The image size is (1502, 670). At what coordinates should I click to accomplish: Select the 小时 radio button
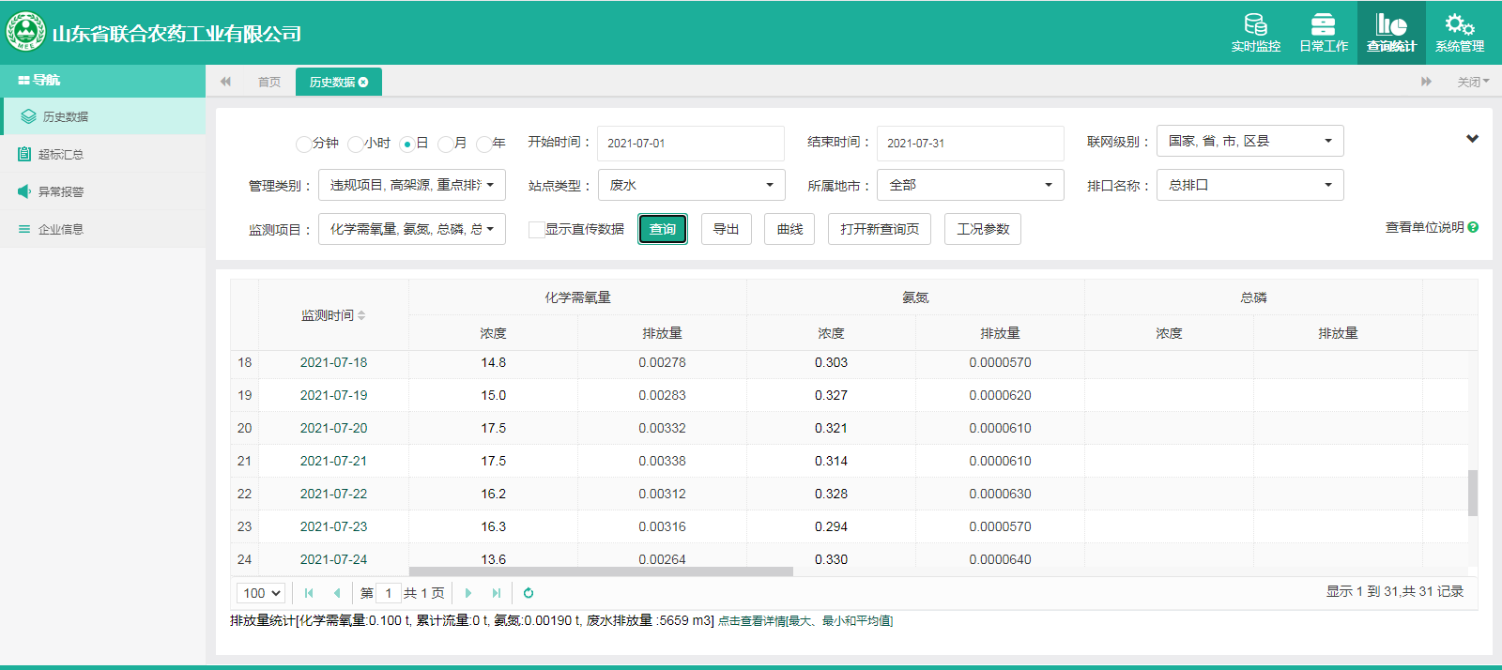tap(355, 144)
